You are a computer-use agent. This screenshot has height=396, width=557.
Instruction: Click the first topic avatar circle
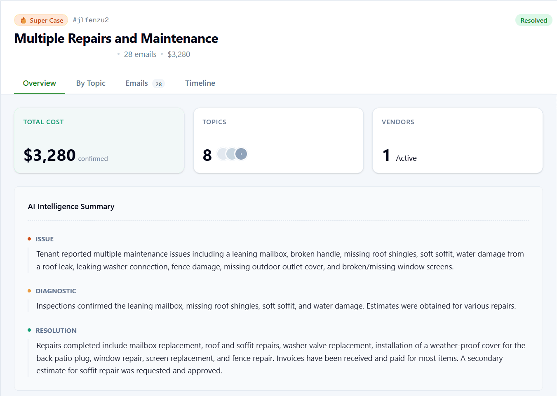pyautogui.click(x=222, y=154)
